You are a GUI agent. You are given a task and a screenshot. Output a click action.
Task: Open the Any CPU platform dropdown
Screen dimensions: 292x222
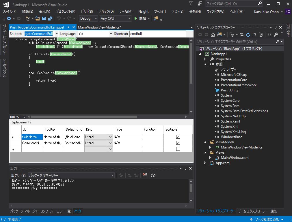click(129, 18)
